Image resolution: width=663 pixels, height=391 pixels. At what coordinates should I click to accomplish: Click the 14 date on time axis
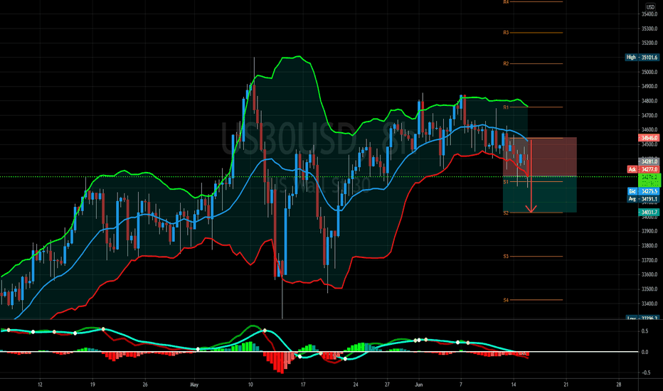click(x=514, y=385)
